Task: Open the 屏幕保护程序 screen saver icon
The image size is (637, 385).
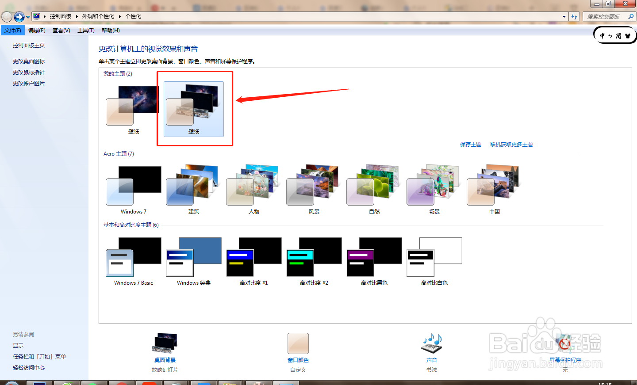Action: [x=565, y=344]
